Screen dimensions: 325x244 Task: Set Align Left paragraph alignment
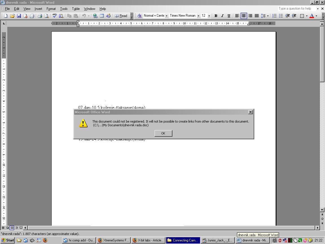tap(237, 16)
